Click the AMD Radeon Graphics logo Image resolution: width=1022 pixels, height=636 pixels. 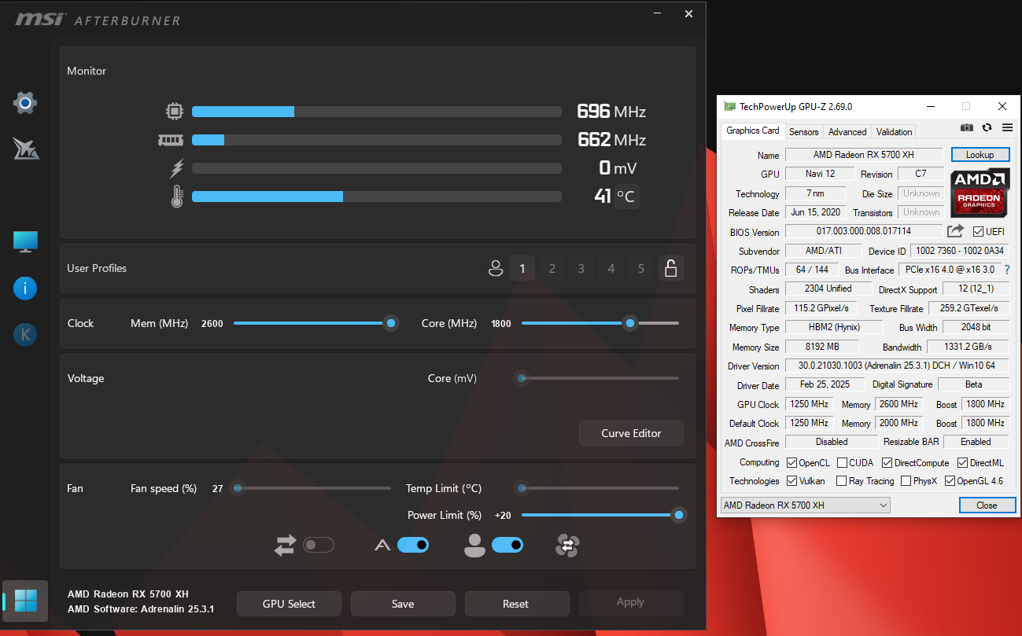pyautogui.click(x=980, y=193)
